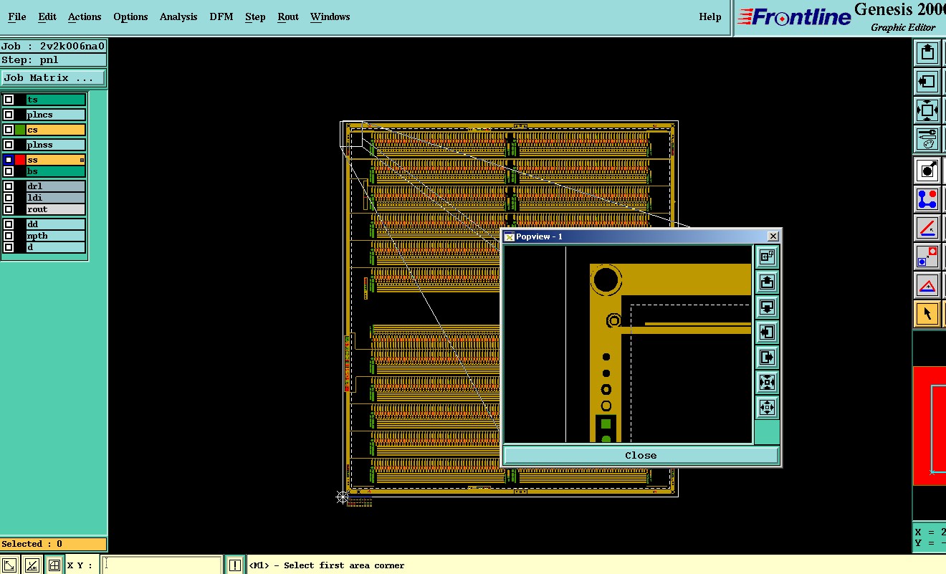Open the Actions menu

click(x=85, y=16)
